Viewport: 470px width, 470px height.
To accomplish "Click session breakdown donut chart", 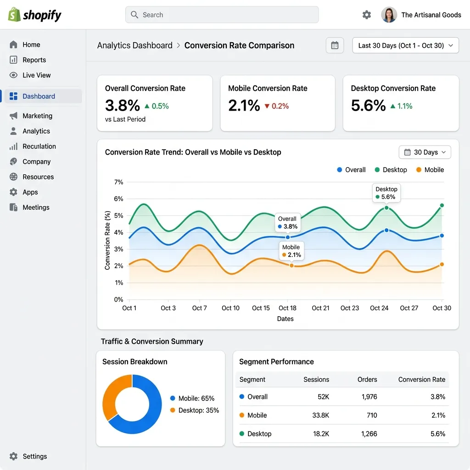I will (x=132, y=404).
